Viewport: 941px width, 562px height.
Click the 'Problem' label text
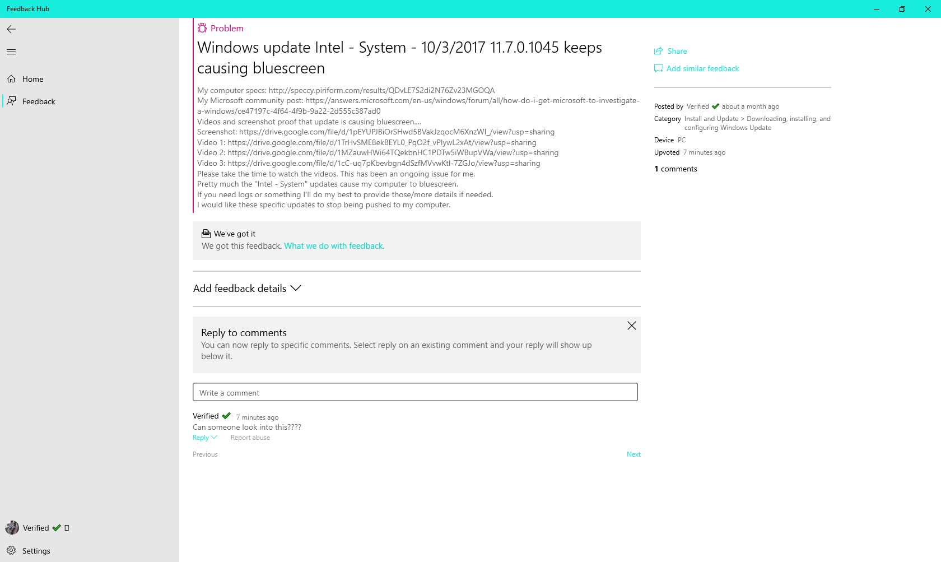pos(227,28)
